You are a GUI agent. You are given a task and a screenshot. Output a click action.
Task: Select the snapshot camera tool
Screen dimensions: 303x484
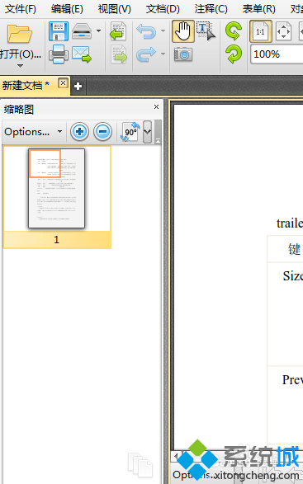click(x=183, y=54)
